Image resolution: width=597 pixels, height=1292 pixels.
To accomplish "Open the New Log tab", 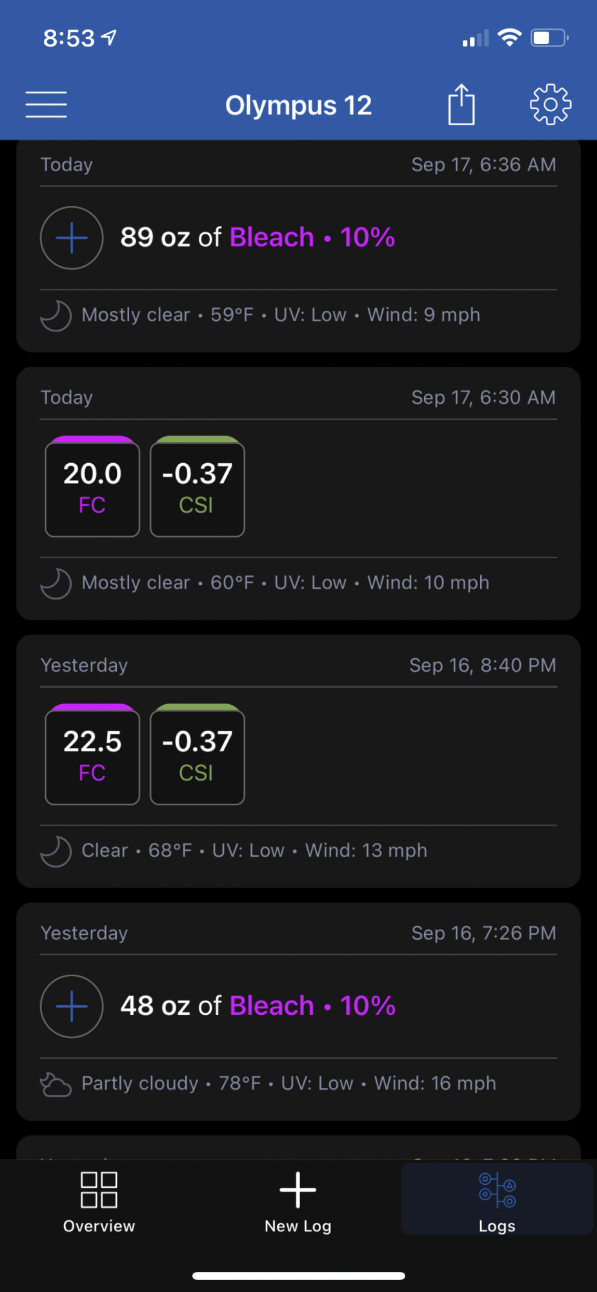I will pyautogui.click(x=298, y=1202).
